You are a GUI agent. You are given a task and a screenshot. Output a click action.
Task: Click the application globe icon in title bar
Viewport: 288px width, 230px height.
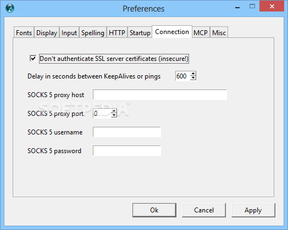[x=10, y=8]
